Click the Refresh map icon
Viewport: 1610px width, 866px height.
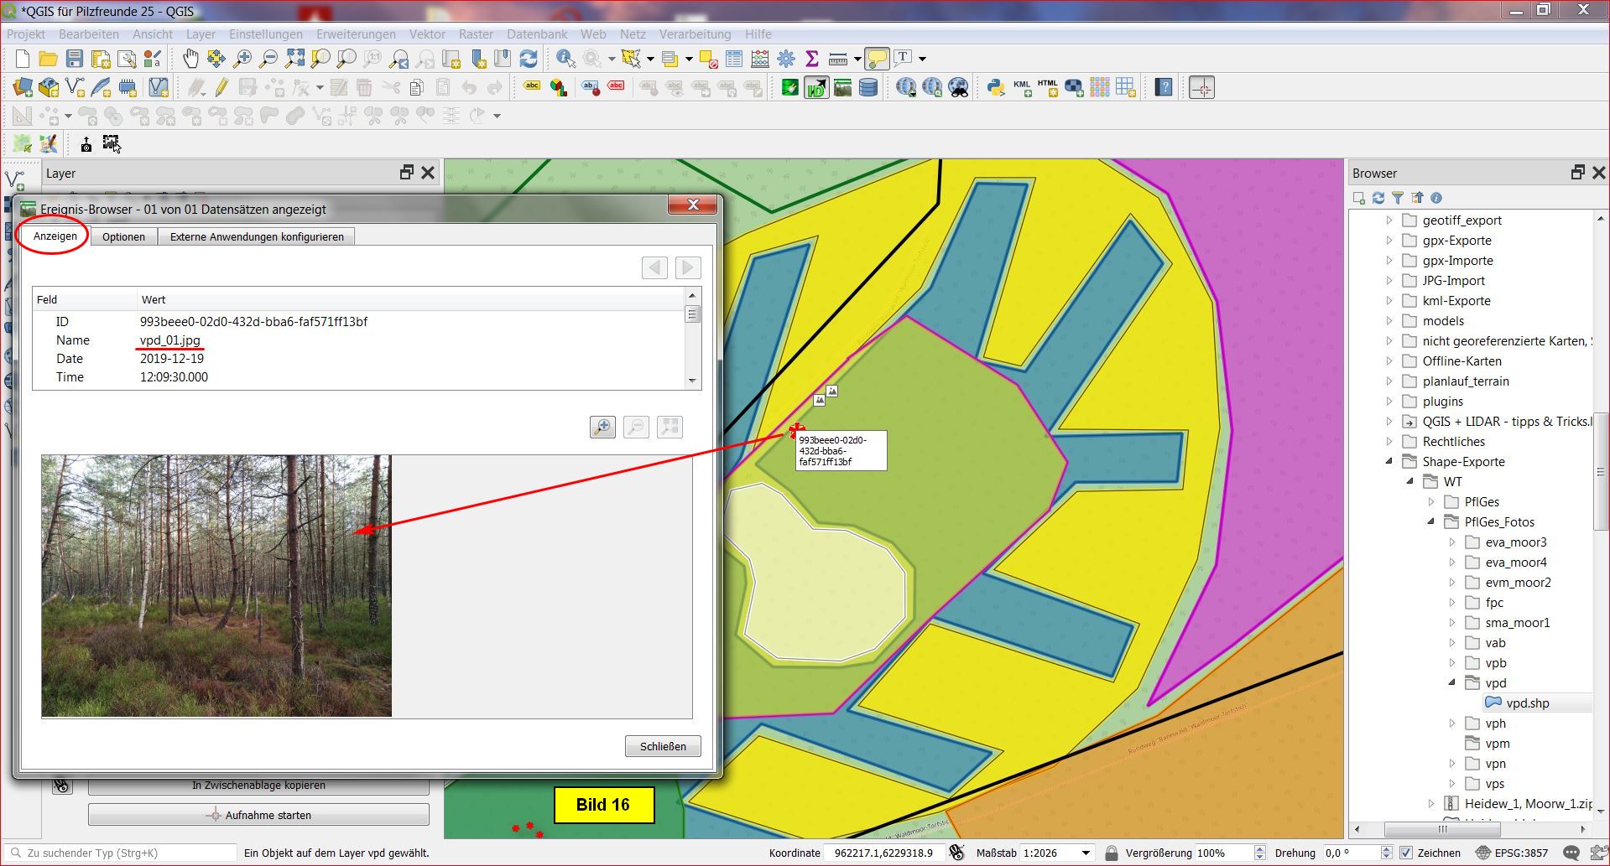(x=529, y=58)
